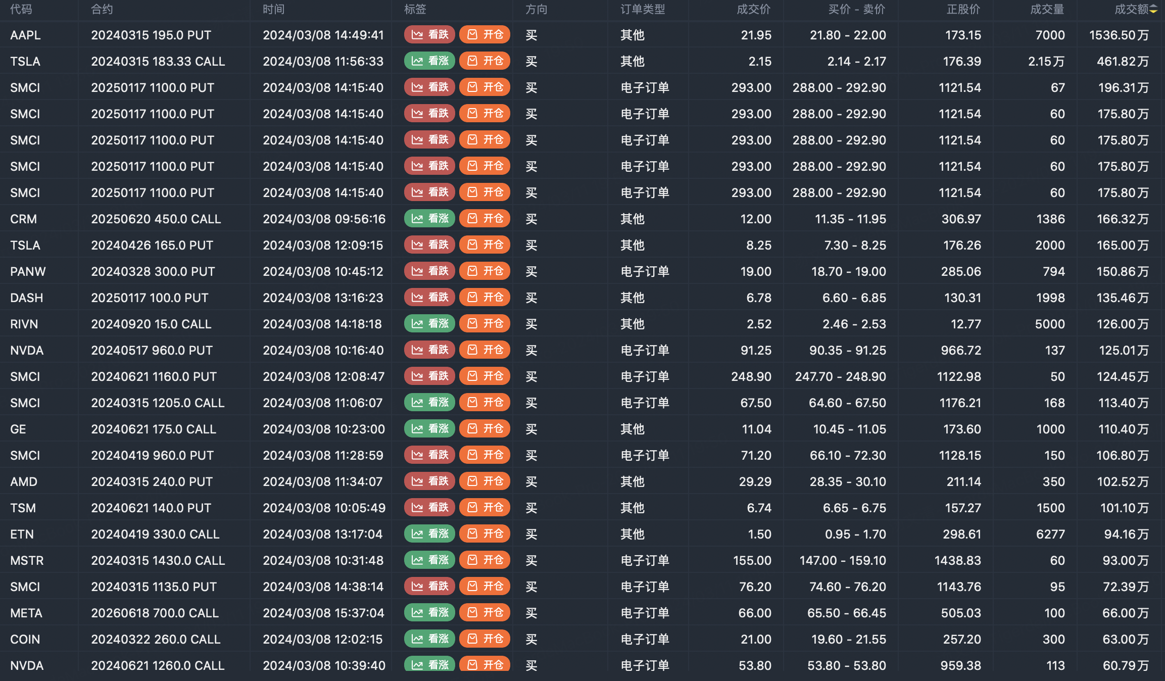Click the 开仓 tag on NVDA 960.0 PUT row

pos(484,350)
